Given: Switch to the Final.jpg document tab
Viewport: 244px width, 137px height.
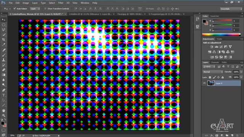Looking at the screenshot, I should point(130,14).
